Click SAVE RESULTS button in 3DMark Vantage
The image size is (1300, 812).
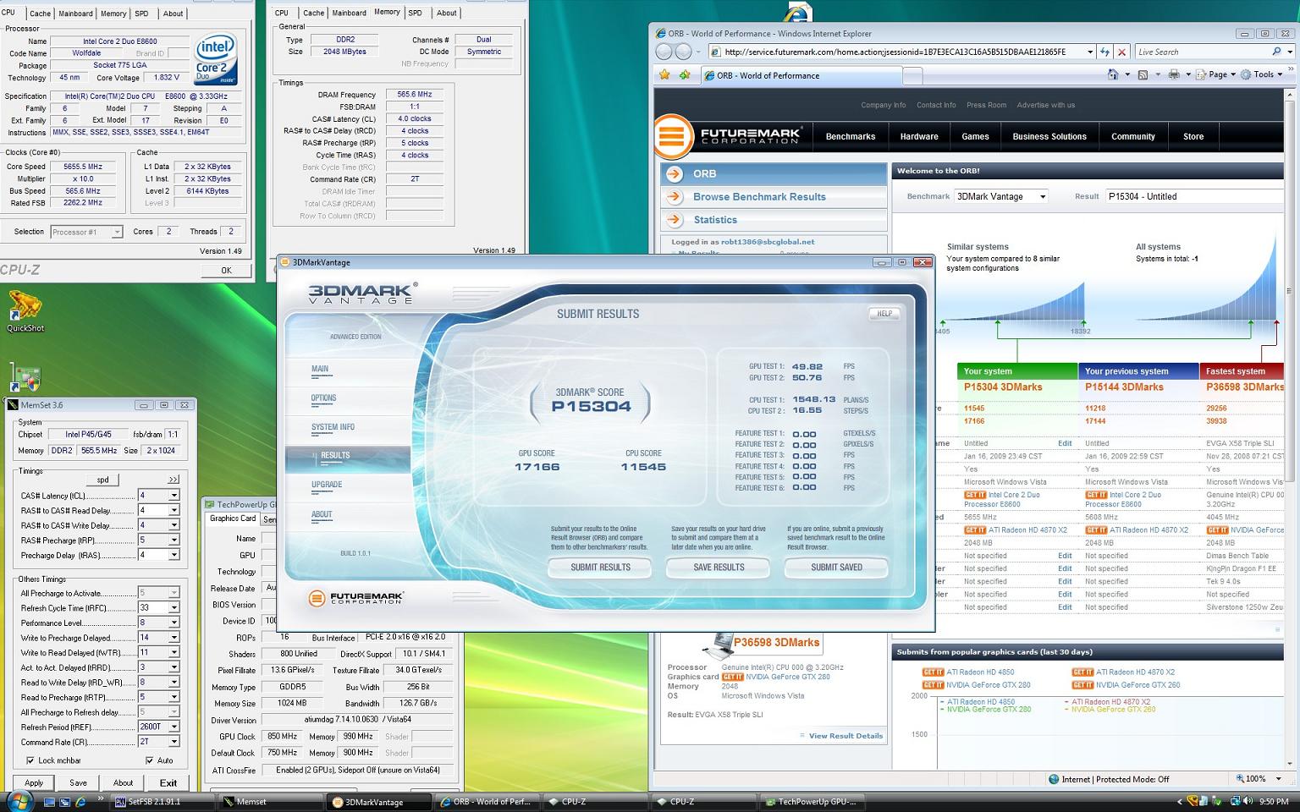[719, 568]
